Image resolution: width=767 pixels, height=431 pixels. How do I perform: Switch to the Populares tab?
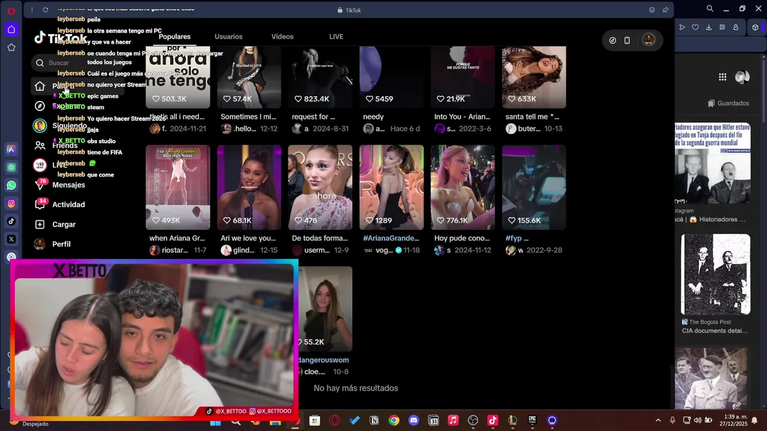(174, 37)
